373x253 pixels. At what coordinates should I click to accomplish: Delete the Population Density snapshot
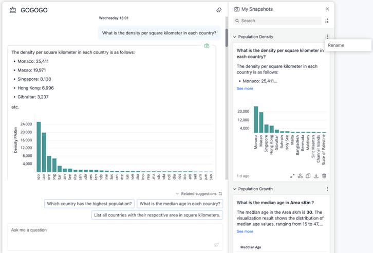[x=324, y=176]
